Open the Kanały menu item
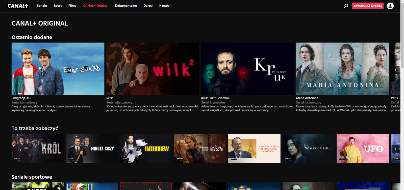 tap(164, 6)
